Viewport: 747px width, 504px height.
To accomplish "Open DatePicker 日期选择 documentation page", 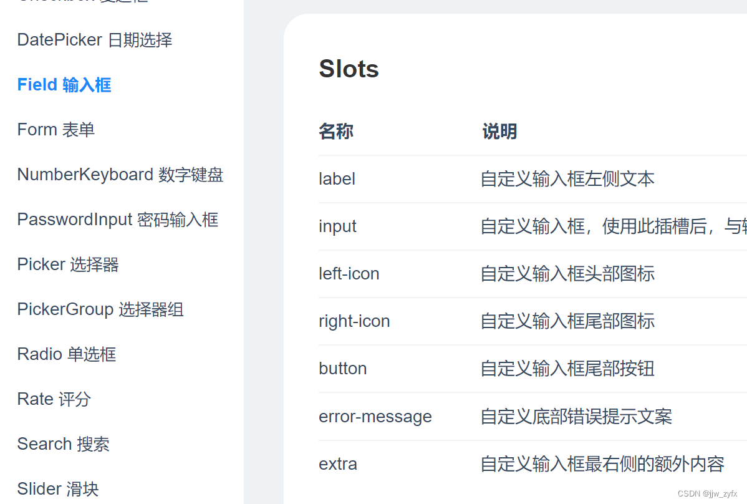I will (x=94, y=39).
